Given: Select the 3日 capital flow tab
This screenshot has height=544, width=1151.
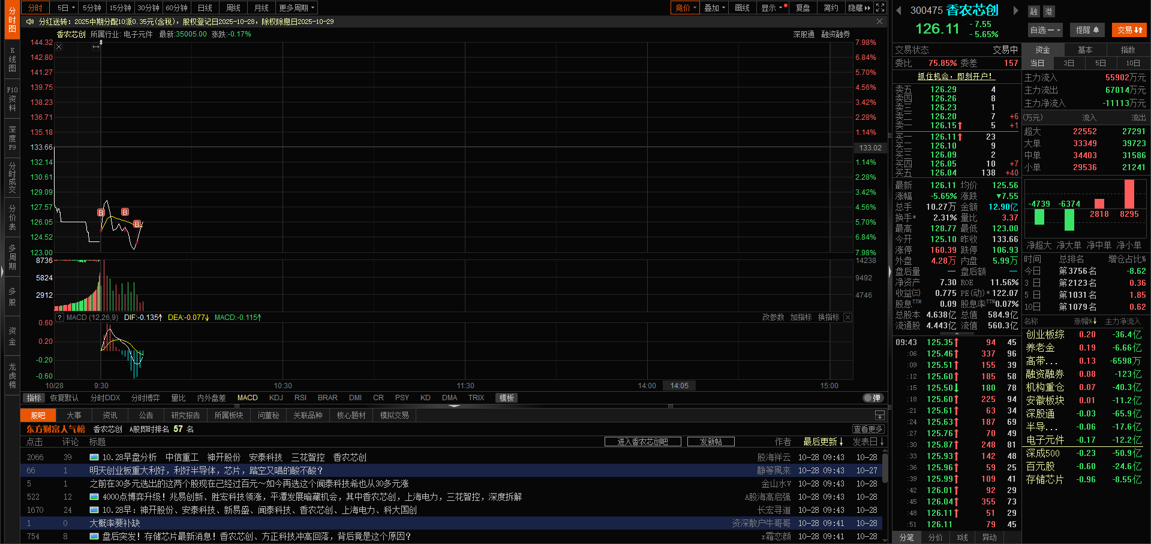Looking at the screenshot, I should pos(1068,63).
